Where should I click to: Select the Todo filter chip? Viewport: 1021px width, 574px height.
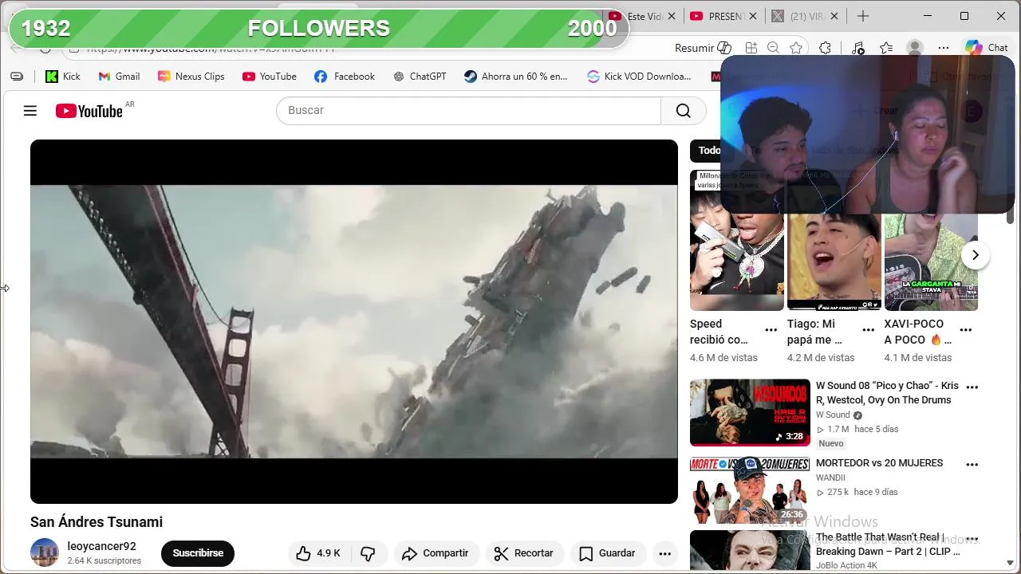click(708, 151)
